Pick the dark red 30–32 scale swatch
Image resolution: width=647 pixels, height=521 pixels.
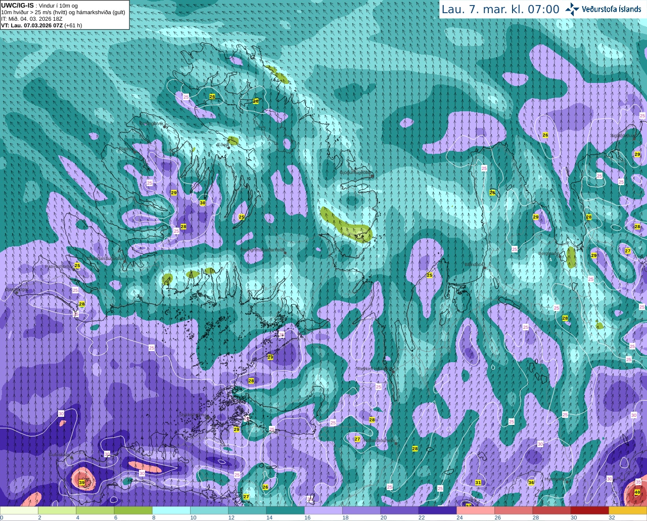(x=589, y=510)
